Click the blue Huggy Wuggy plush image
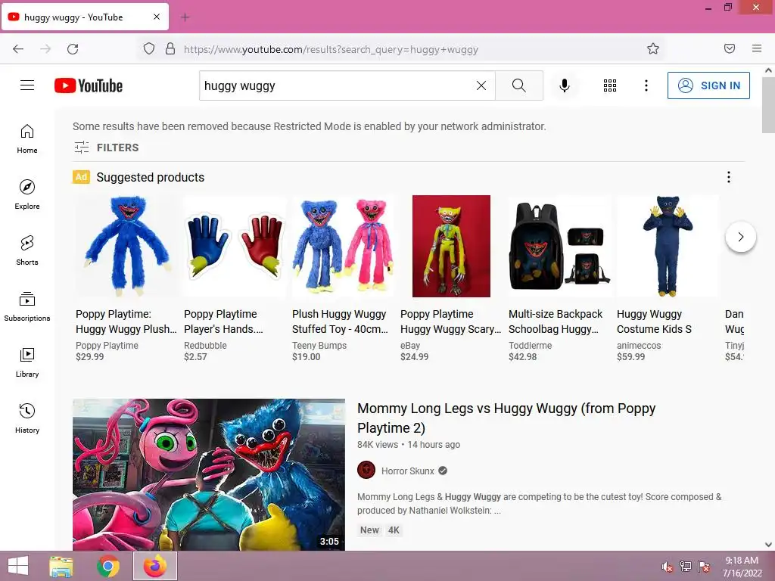Viewport: 775px width, 581px height. tap(127, 246)
